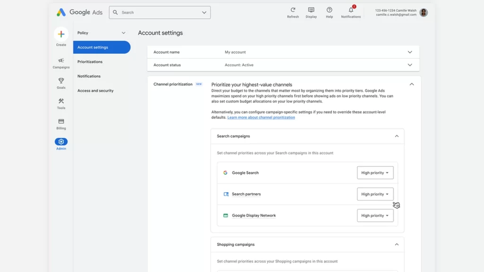Click the Search partners label

pos(246,194)
